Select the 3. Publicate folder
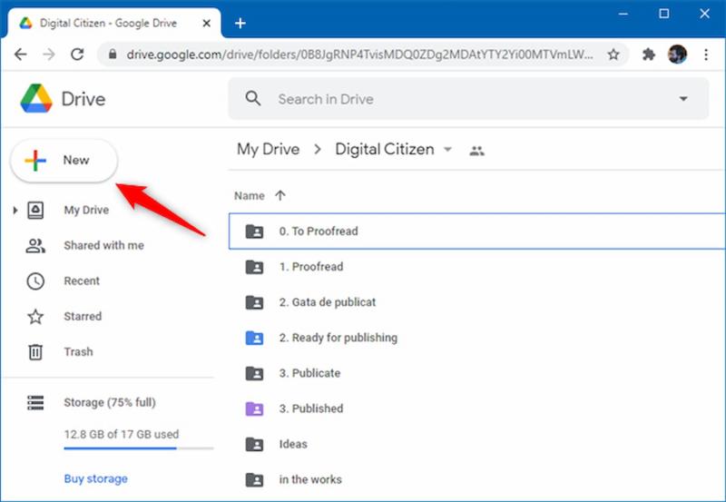The width and height of the screenshot is (726, 502). (477, 373)
